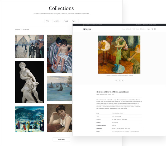Go to the Home menu item

124,29
